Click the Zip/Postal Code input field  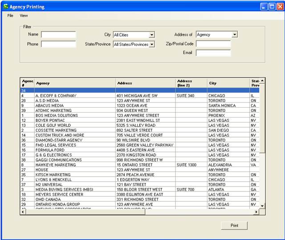point(213,44)
